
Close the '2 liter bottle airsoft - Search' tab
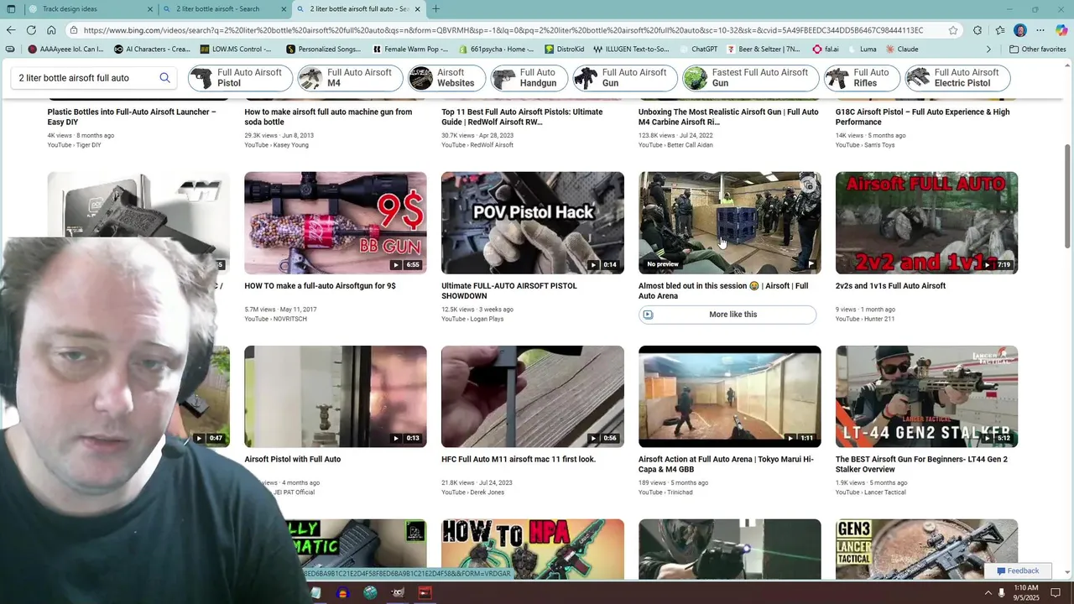pos(284,9)
